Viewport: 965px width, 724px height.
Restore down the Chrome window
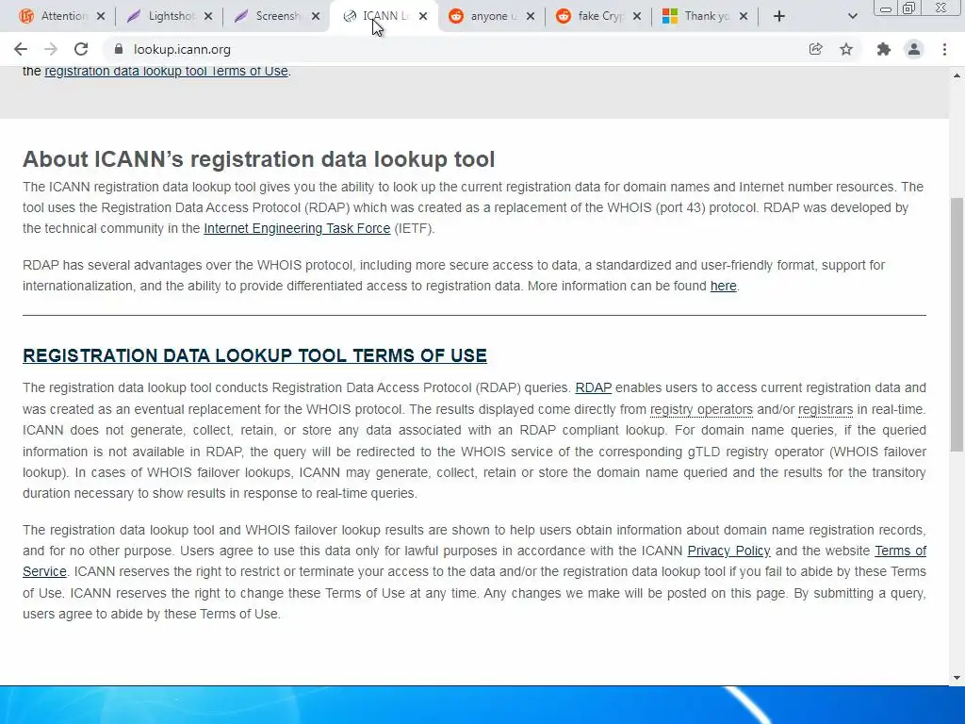click(908, 8)
